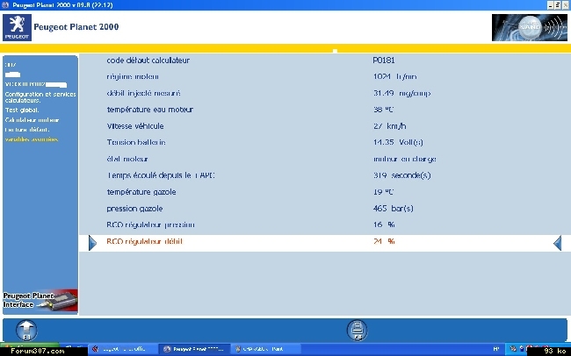Select température gazole row
Viewport: 571px width, 356px height.
tap(141, 192)
